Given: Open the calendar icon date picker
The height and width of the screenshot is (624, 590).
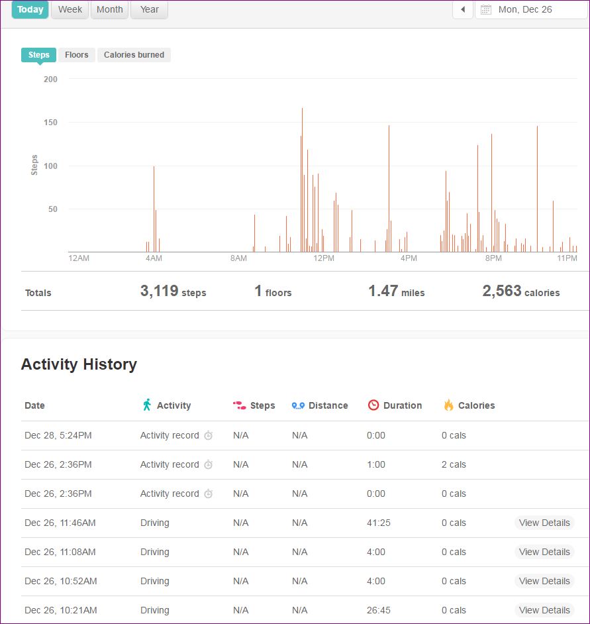Looking at the screenshot, I should [x=486, y=10].
